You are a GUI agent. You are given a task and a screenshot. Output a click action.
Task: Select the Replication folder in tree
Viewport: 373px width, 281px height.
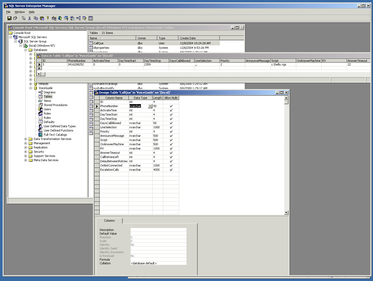(41, 147)
